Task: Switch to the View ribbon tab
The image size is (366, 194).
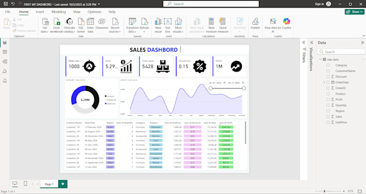Action: [x=77, y=12]
